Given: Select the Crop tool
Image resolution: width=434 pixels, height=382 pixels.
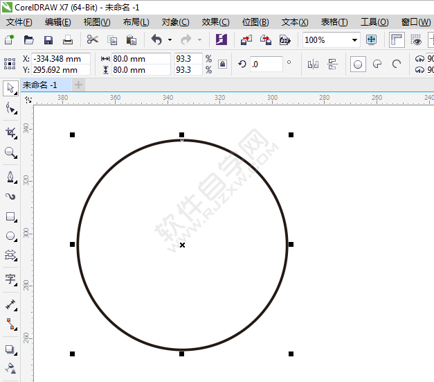Looking at the screenshot, I should (10, 132).
